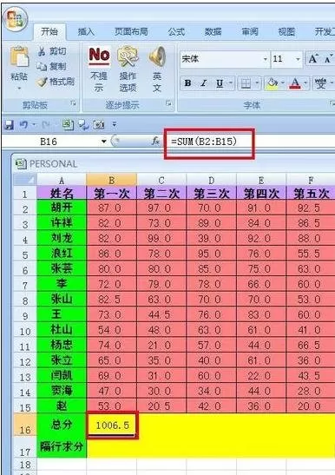Apply italic formatting with I
This screenshot has width=335, height=475.
coord(204,83)
